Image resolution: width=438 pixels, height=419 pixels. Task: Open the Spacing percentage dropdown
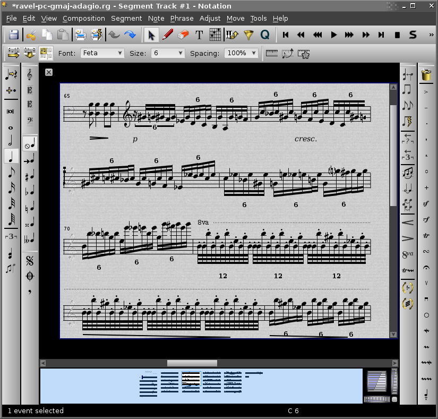click(x=242, y=53)
